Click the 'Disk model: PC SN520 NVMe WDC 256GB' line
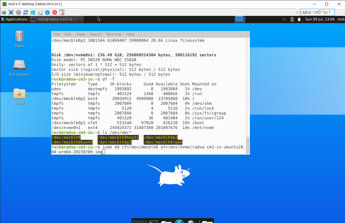This screenshot has height=223, width=345. (x=94, y=60)
